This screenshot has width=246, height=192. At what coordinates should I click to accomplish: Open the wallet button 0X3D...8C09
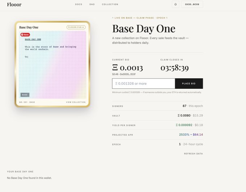[x=192, y=4]
